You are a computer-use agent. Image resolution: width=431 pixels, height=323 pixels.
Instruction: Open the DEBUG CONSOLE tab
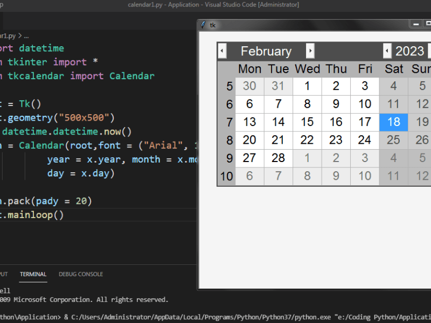tap(81, 274)
